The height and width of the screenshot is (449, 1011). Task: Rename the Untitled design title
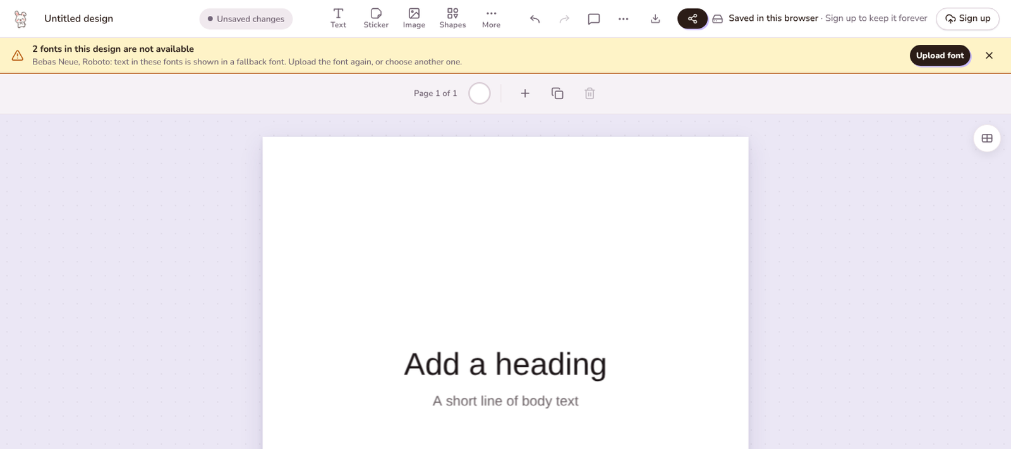(x=79, y=19)
